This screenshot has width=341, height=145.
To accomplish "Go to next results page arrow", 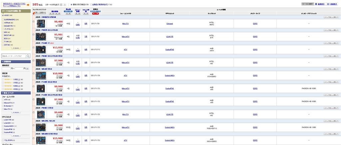I will 65,5.
